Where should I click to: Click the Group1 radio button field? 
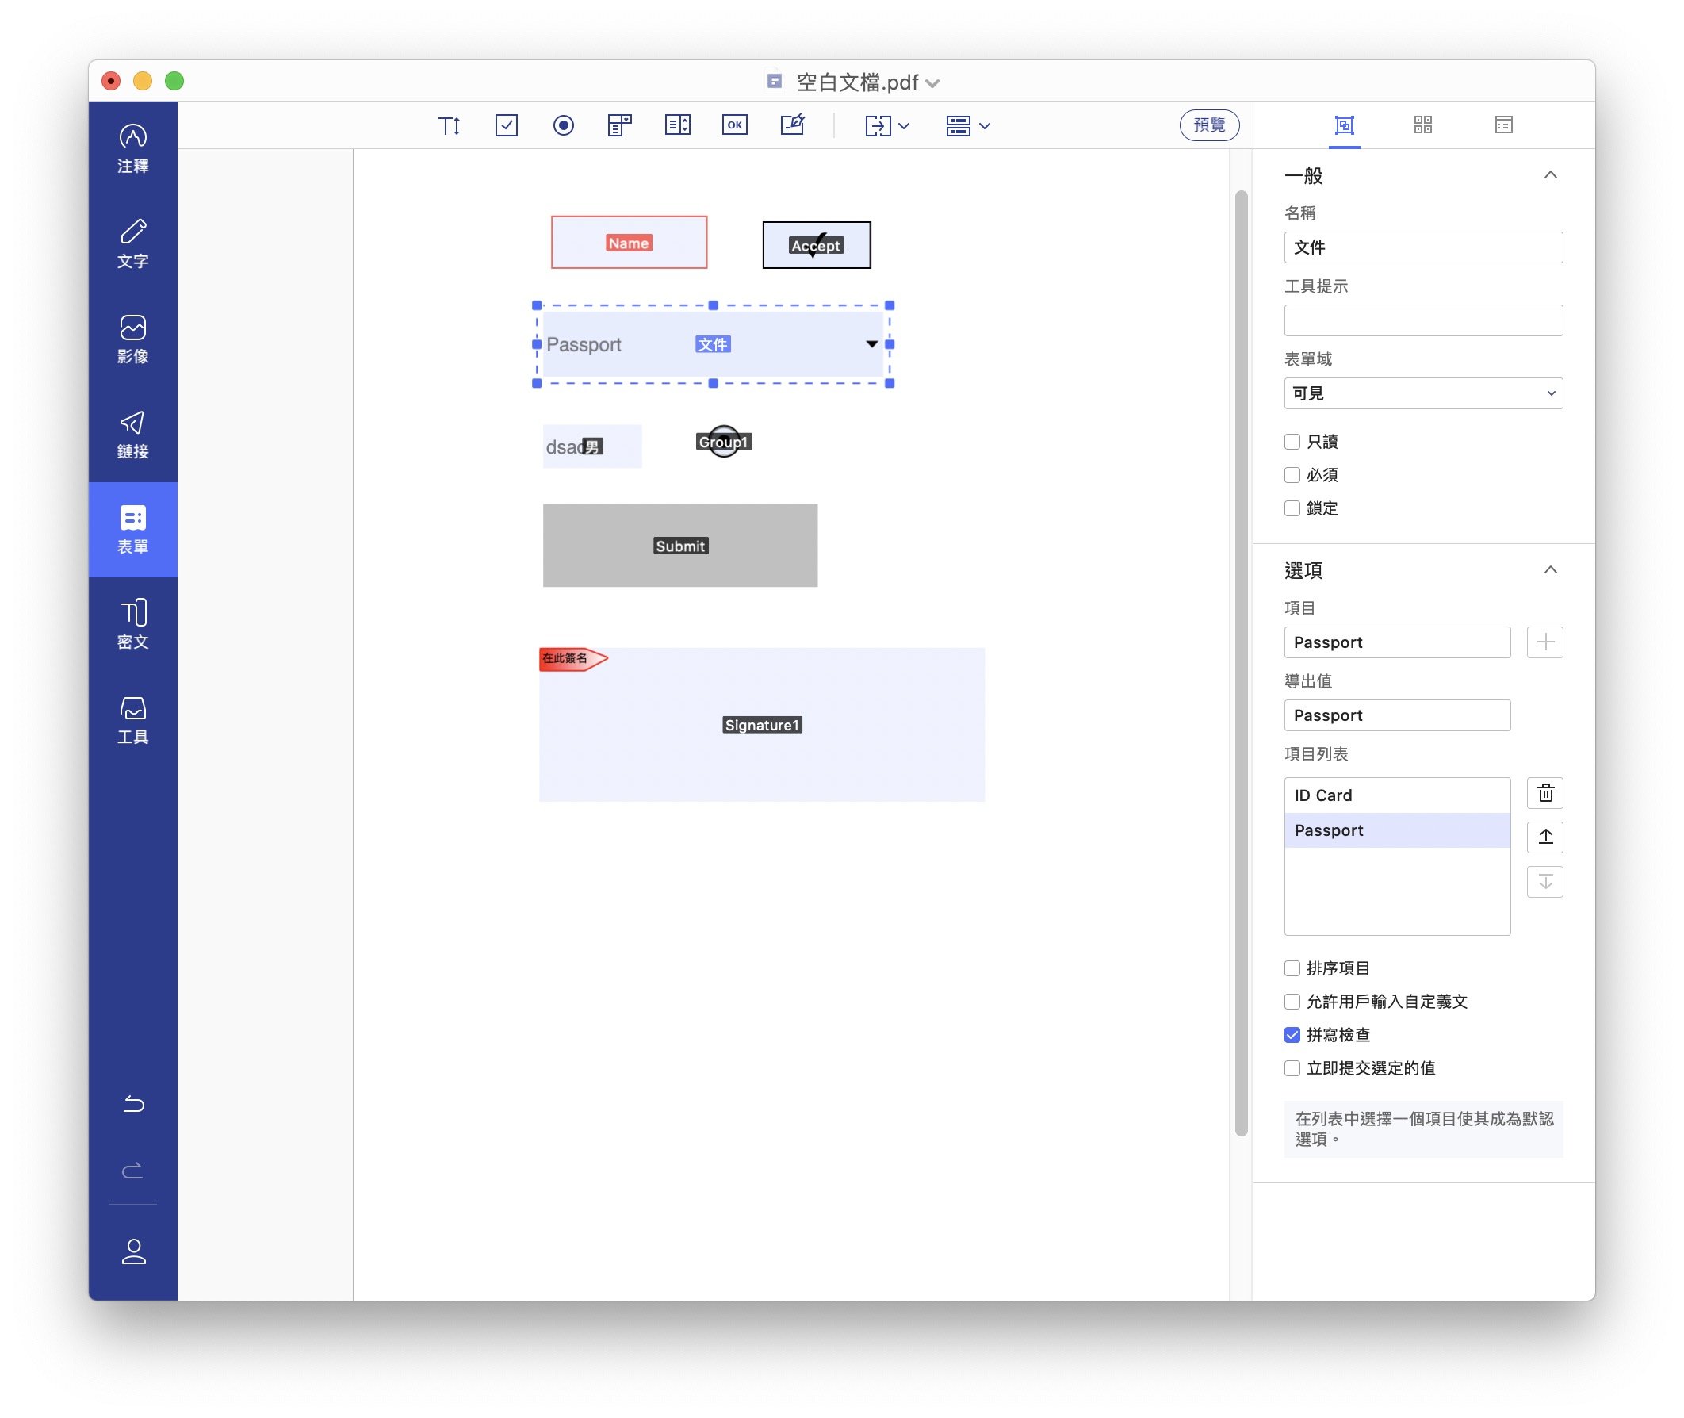(723, 441)
